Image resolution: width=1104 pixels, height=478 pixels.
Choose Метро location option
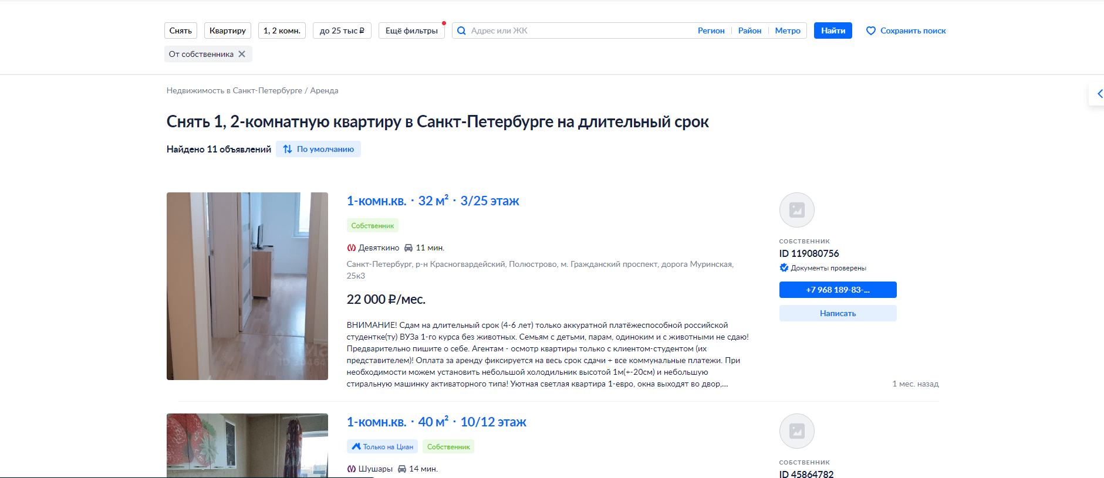pos(788,30)
